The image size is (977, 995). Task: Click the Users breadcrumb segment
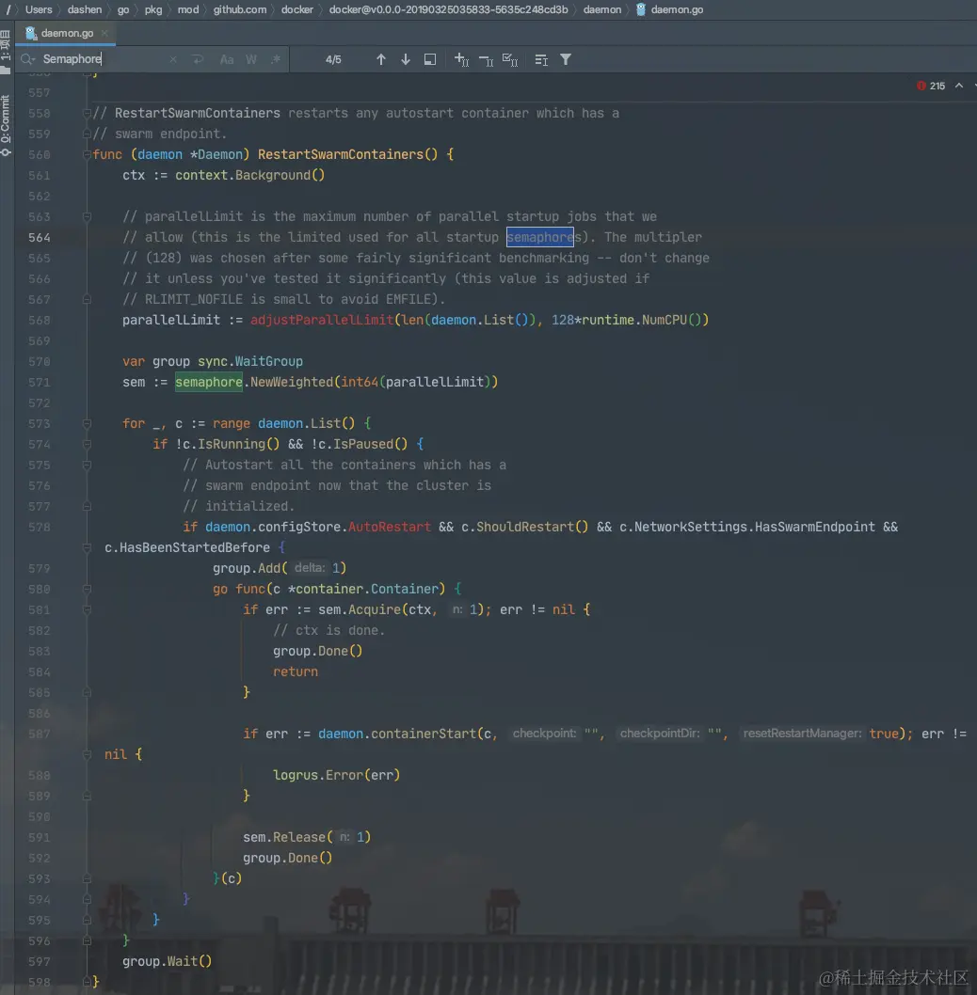click(x=39, y=9)
